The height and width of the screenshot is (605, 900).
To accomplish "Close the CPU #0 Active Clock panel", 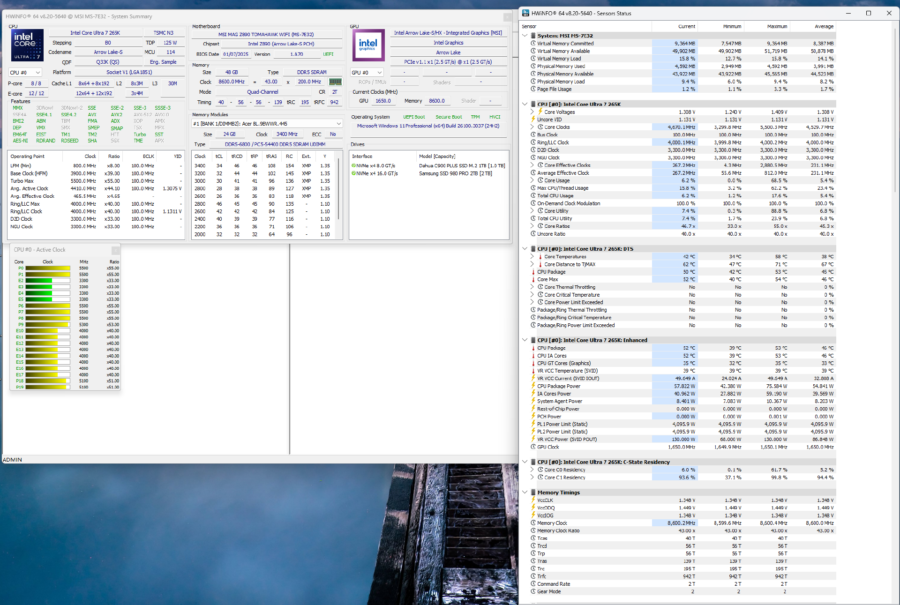I will 115,250.
